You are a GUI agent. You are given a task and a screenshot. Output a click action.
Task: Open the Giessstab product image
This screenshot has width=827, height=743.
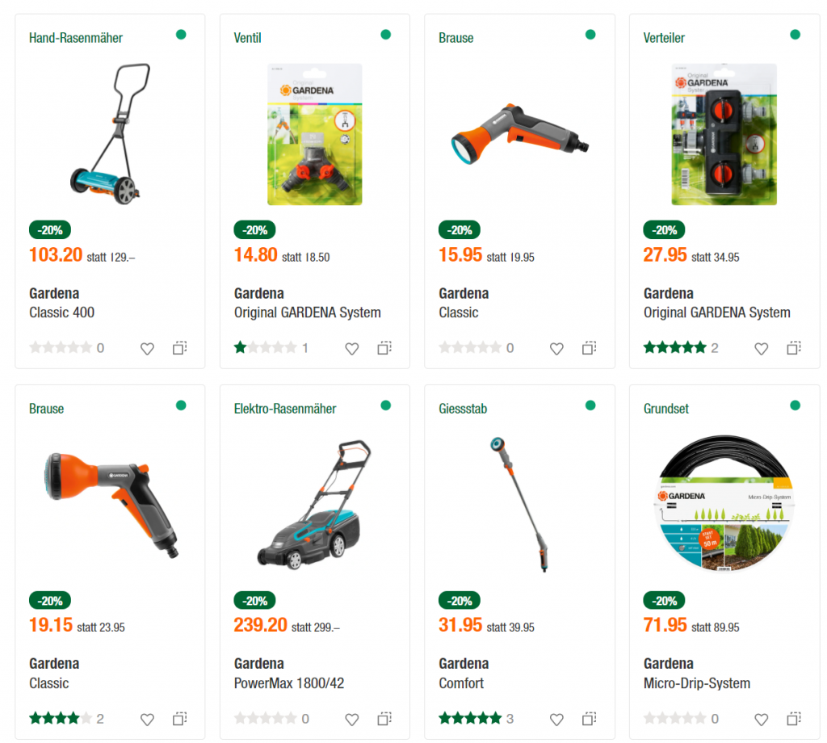point(520,504)
